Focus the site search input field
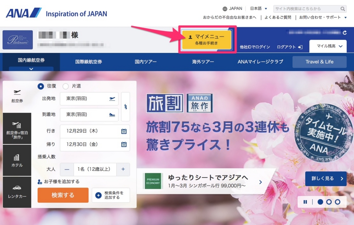The width and height of the screenshot is (354, 225). click(306, 9)
